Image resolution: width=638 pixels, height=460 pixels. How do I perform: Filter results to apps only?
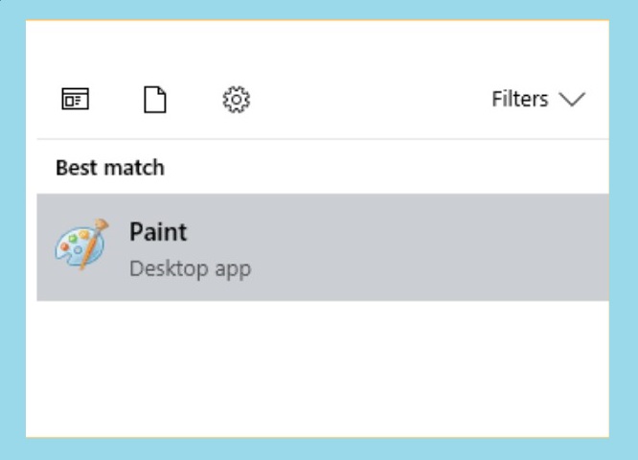coord(76,99)
